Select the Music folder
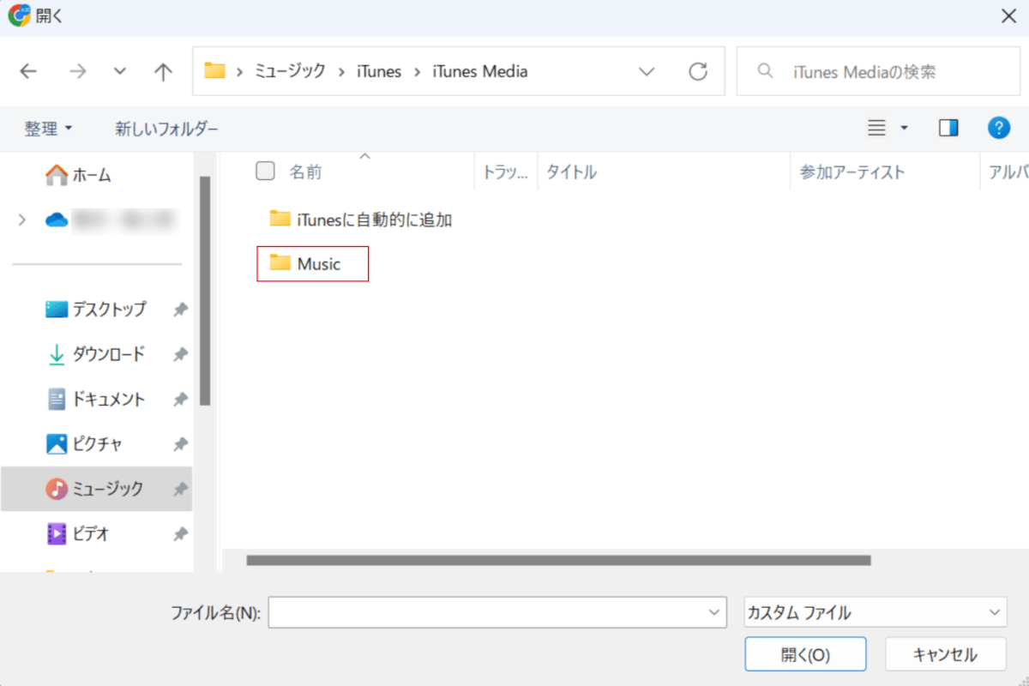Viewport: 1029px width, 686px height. 313,263
